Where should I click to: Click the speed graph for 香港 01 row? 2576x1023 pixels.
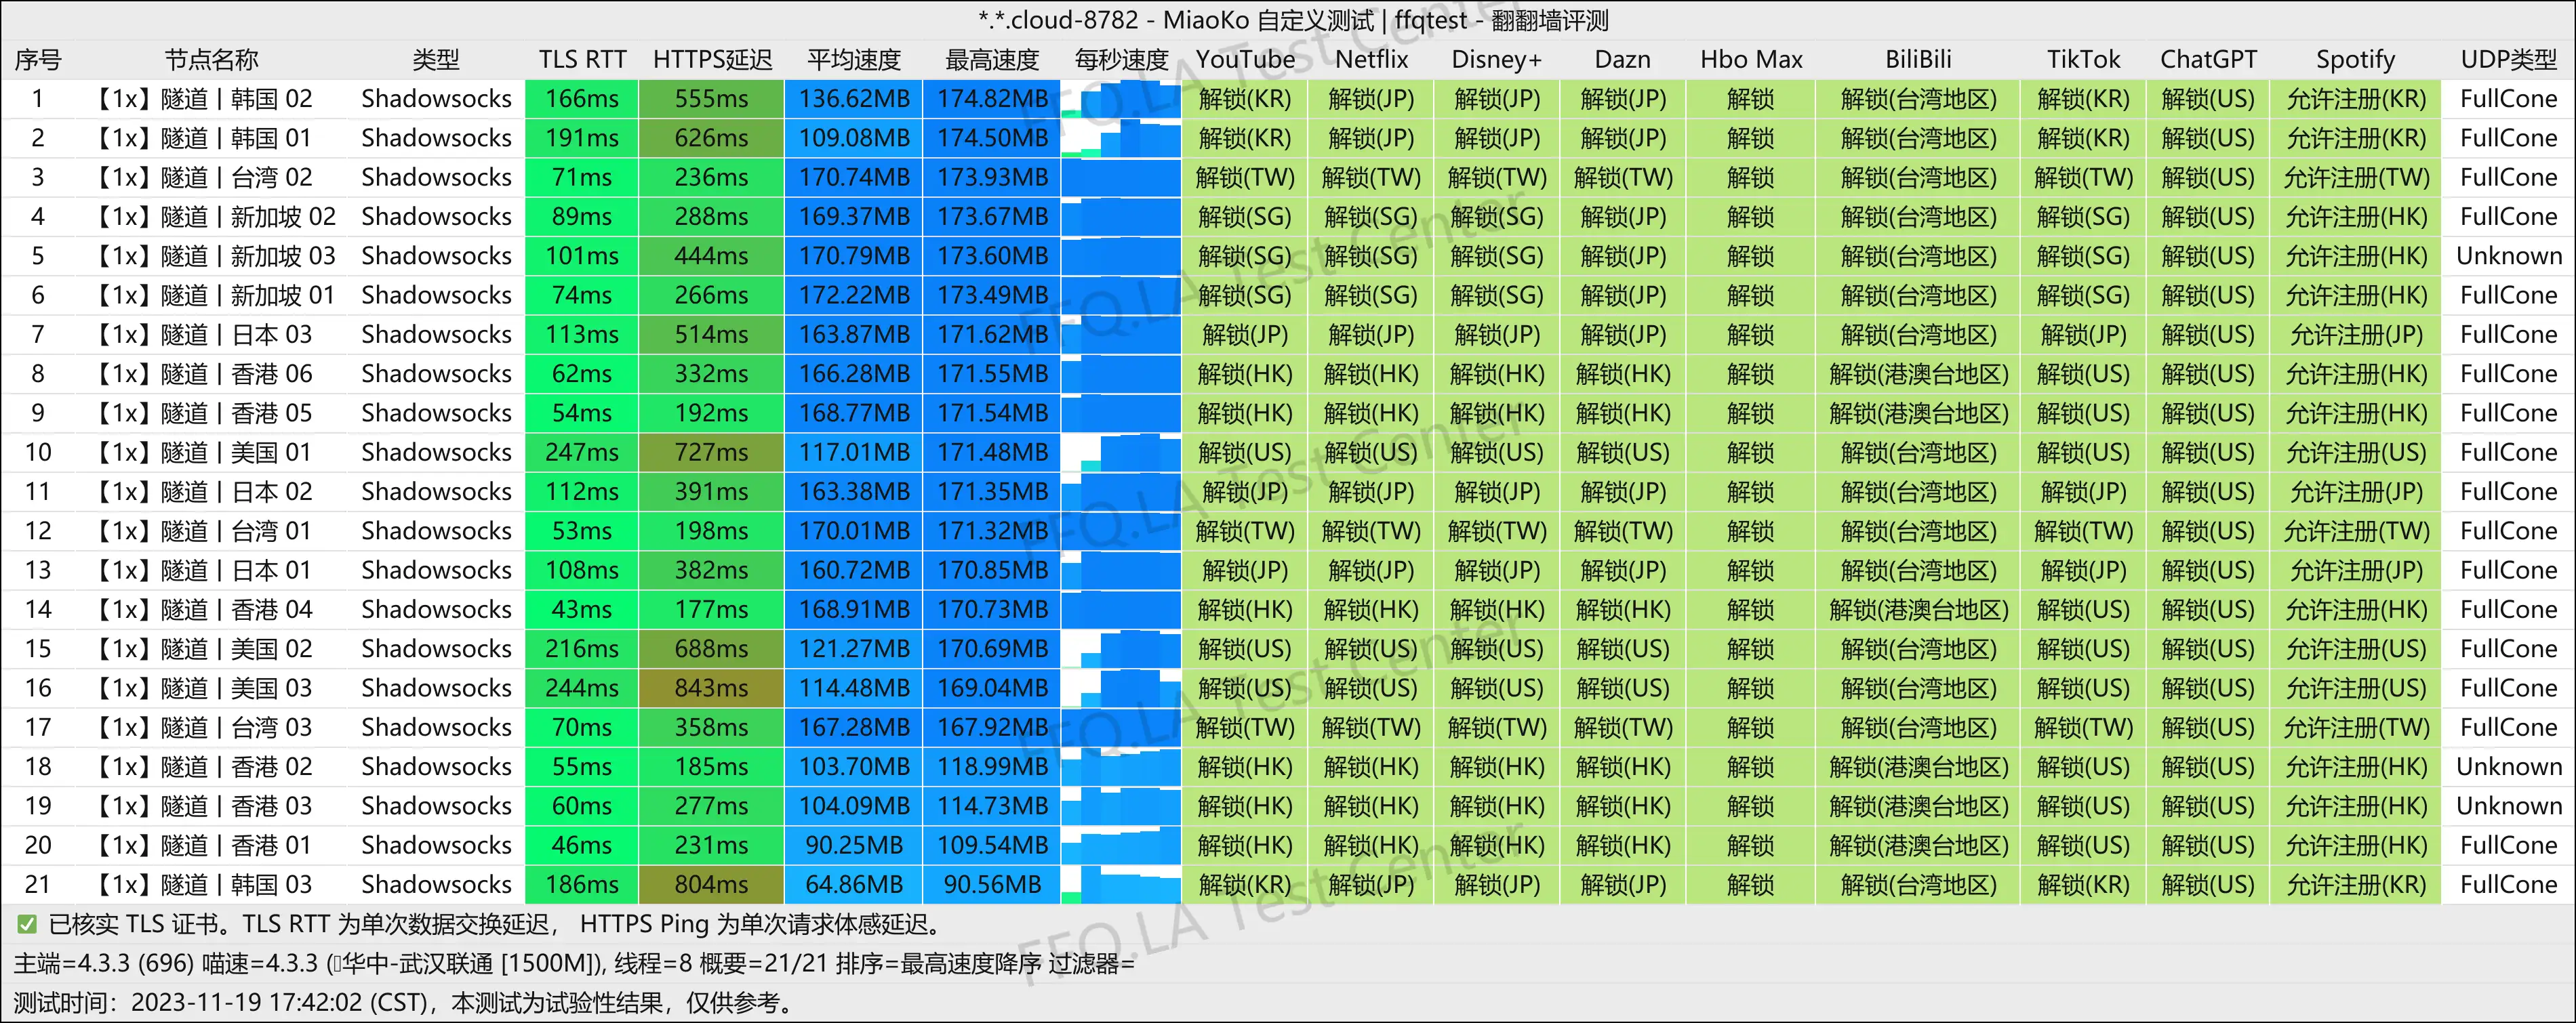[1120, 845]
